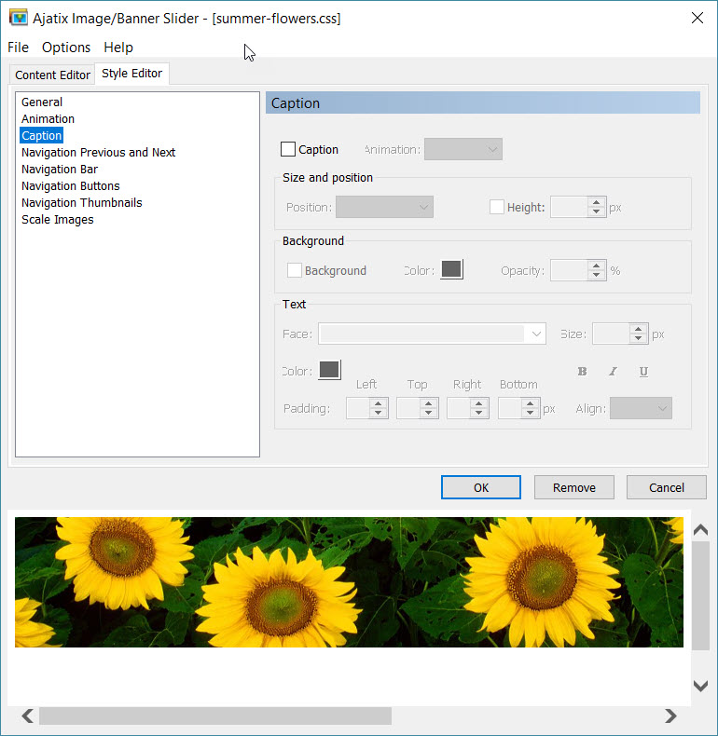Screen dimensions: 718x736
Task: Click the Remove button
Action: pos(573,487)
